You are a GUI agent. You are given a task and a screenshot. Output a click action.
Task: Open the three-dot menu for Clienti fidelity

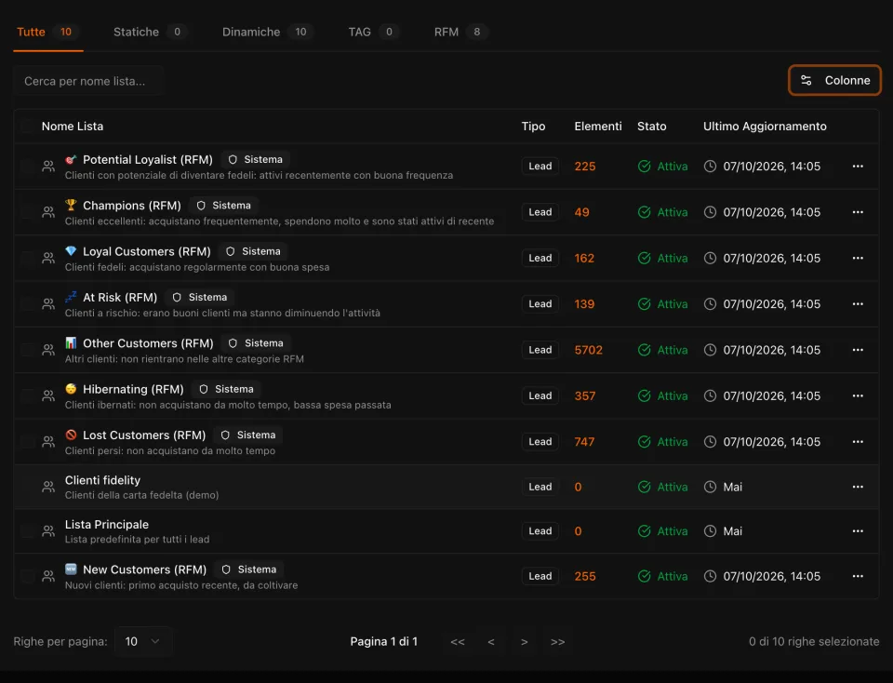coord(858,487)
